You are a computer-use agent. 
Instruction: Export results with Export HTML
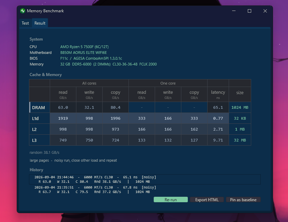click(x=207, y=199)
